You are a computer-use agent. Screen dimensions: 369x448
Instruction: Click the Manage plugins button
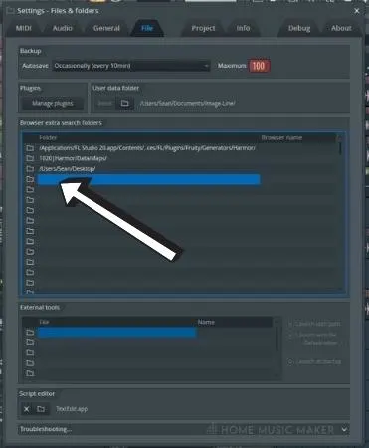tap(53, 104)
